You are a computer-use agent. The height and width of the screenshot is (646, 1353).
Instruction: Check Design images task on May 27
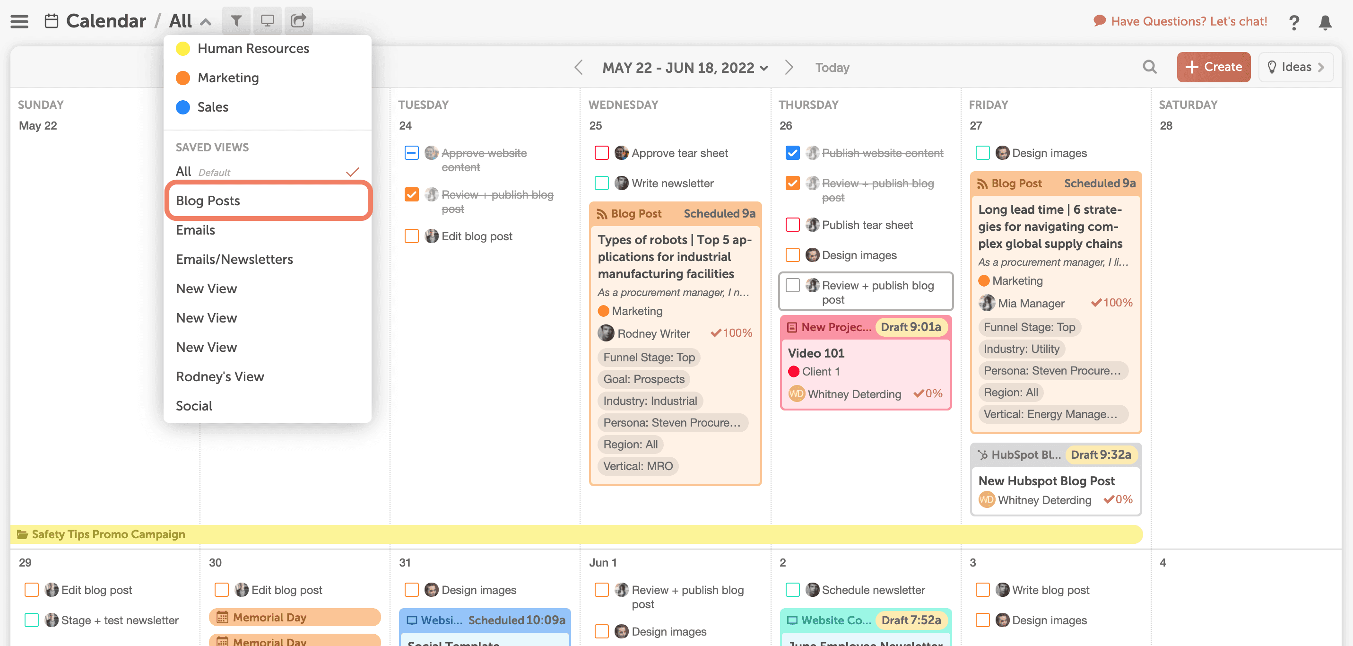click(x=982, y=153)
